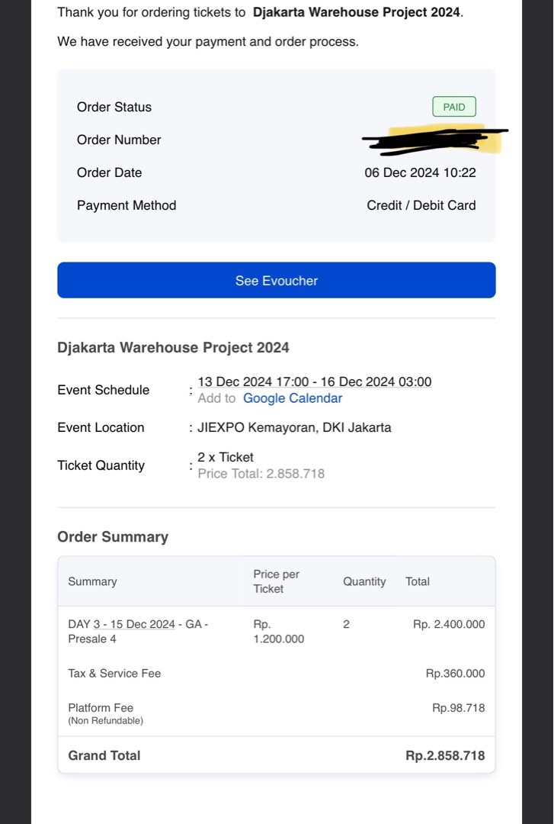Select the order date 06 Dec 2024 10:22
Screen dimensions: 554x824
coord(420,172)
